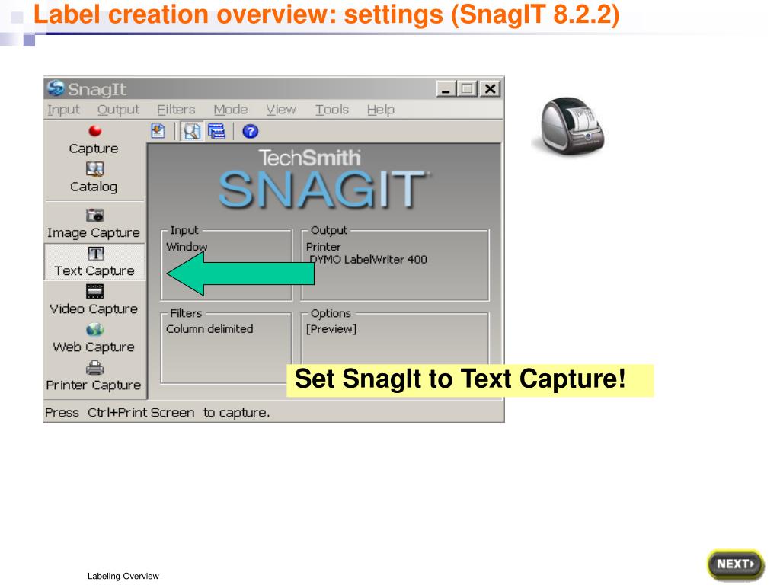Open the Help menu
The height and width of the screenshot is (585, 780).
tap(381, 110)
